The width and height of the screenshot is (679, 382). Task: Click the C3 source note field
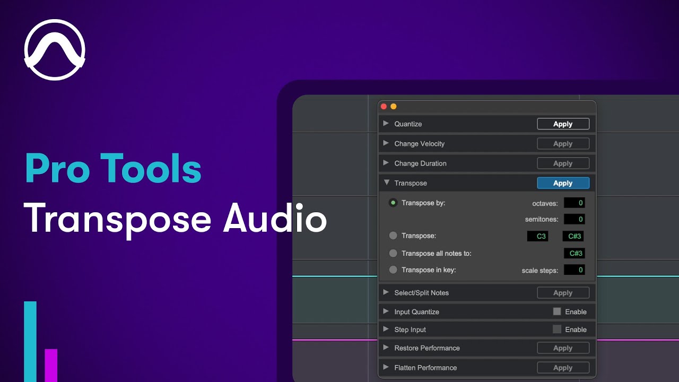[538, 236]
